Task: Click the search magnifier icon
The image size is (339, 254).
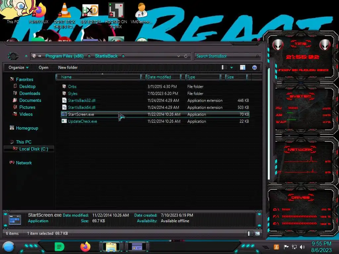Action: click(x=257, y=56)
